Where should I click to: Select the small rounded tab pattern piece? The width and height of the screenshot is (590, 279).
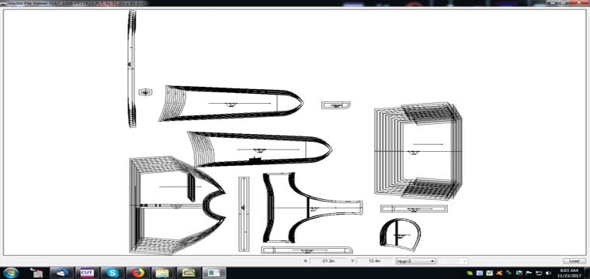[x=335, y=105]
